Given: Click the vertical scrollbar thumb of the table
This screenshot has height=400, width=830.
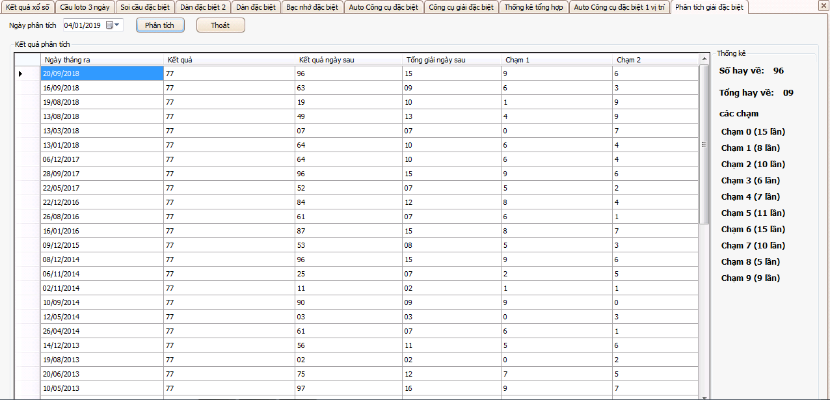Looking at the screenshot, I should pos(704,144).
